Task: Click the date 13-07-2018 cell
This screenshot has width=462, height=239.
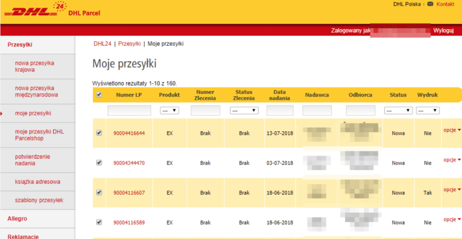Action: click(280, 133)
